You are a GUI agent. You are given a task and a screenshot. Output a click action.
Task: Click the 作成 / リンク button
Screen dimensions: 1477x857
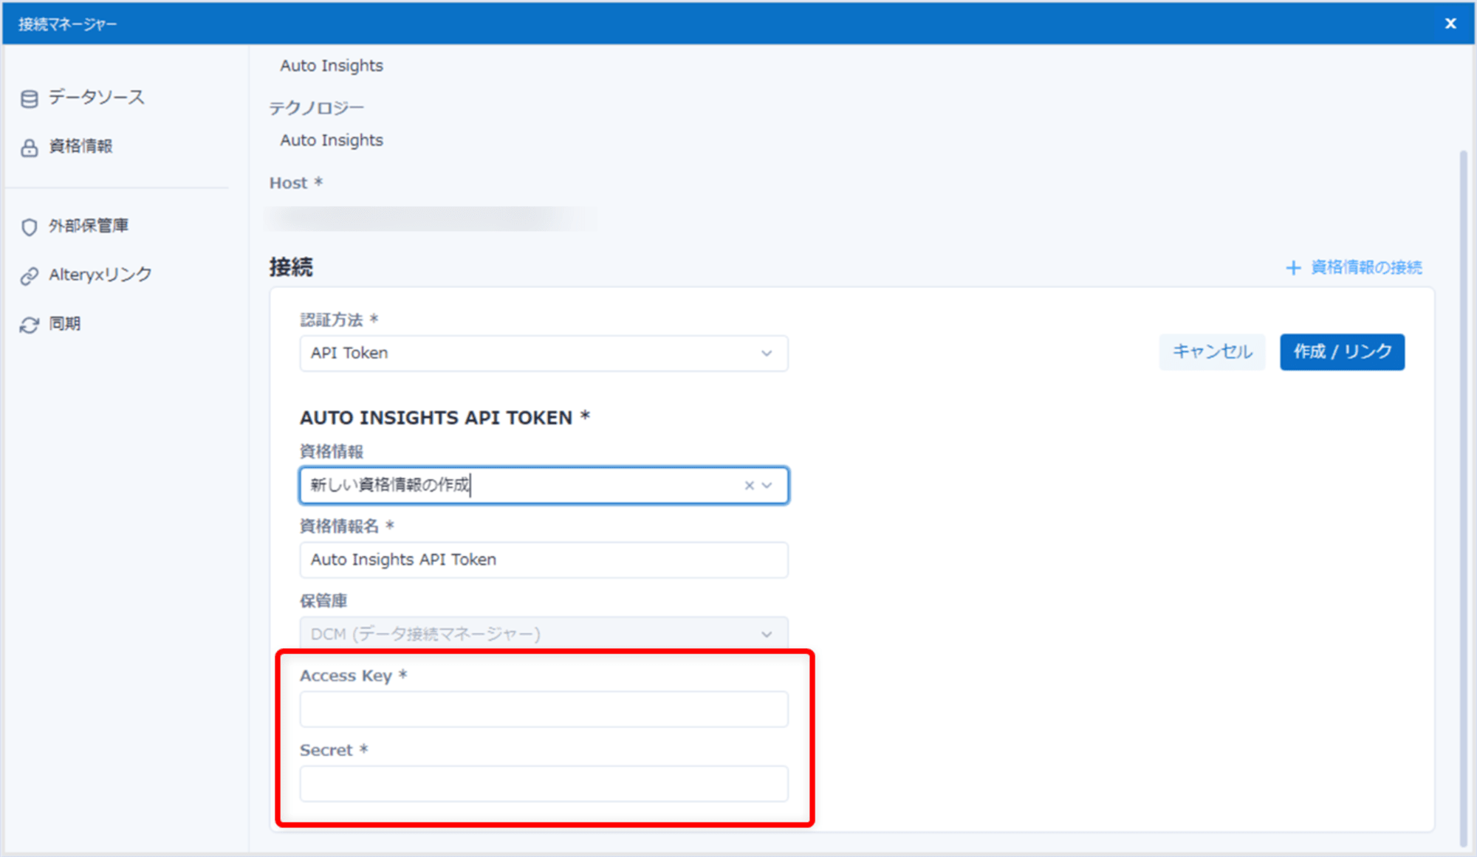click(1342, 351)
